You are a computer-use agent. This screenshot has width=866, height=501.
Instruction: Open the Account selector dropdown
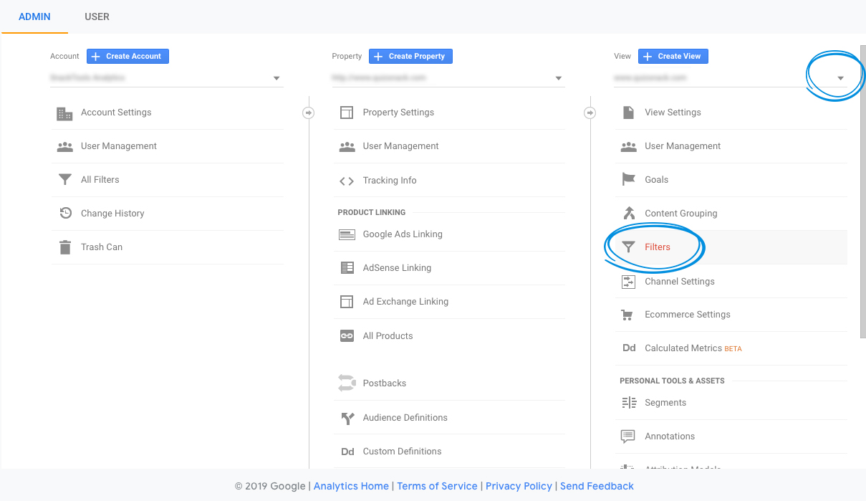point(166,77)
